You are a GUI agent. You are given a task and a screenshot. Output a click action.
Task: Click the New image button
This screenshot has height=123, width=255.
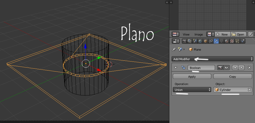(x=222, y=34)
